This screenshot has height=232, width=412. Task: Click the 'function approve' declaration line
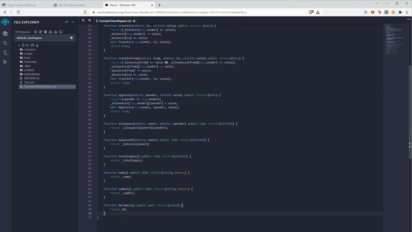tap(162, 95)
